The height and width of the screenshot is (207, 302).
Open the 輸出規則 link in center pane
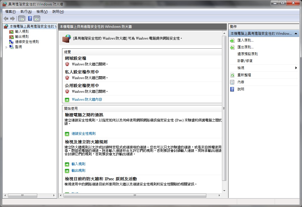tap(78, 170)
